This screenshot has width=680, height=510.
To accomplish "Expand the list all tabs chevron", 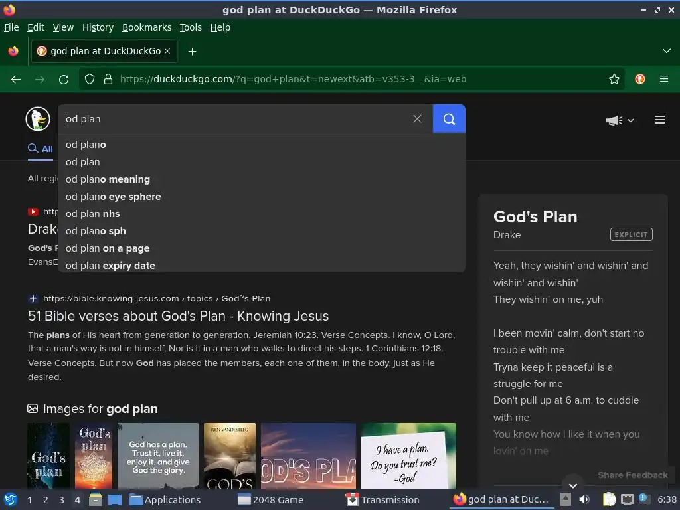I will 667,51.
